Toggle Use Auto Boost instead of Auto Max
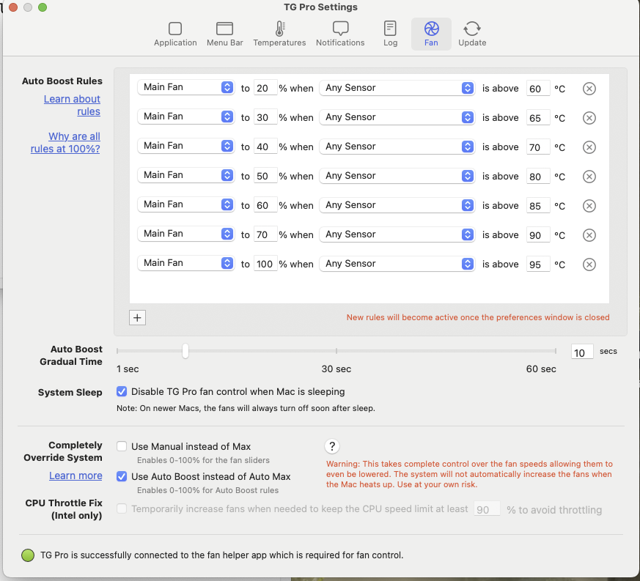Viewport: 640px width, 581px height. click(x=122, y=476)
